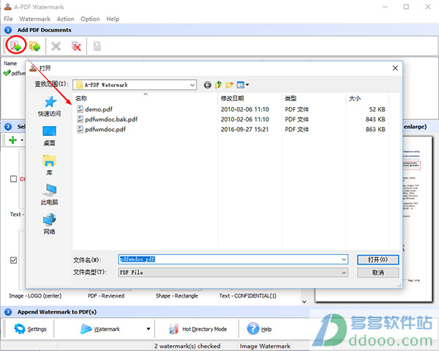Click the Hot Directory Mode button

198,329
